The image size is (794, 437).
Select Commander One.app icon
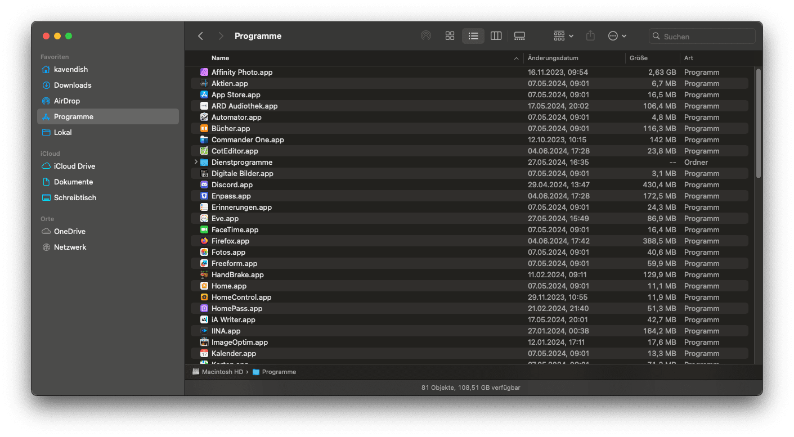point(204,139)
